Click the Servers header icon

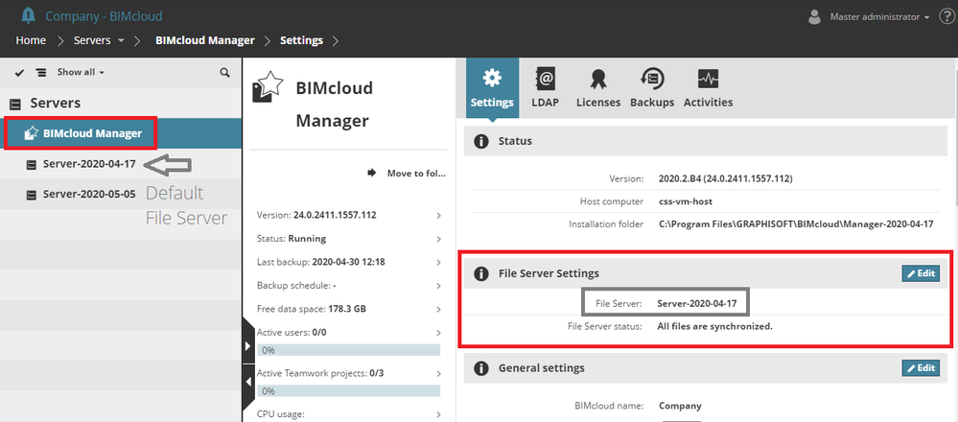[x=15, y=104]
